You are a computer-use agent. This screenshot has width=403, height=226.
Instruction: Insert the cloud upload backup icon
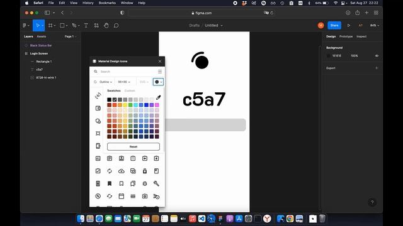[122, 171]
